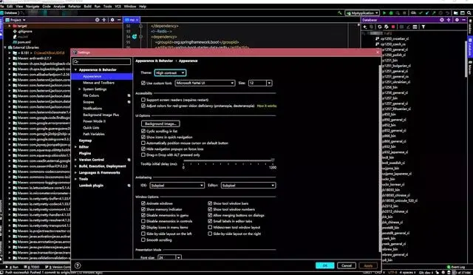
Task: Toggle Use custom font checkbox
Action: click(143, 83)
